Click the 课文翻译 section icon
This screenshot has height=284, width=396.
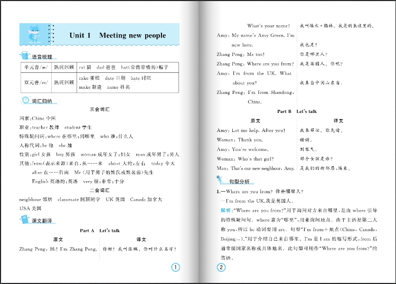click(x=25, y=219)
